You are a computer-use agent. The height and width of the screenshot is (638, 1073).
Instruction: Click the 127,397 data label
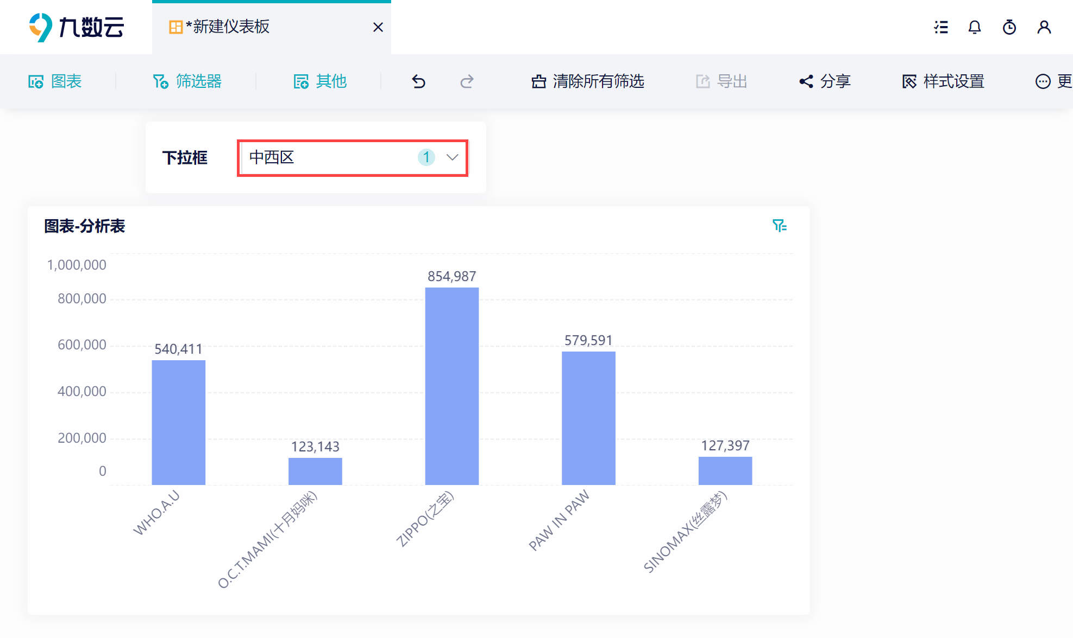tap(725, 446)
